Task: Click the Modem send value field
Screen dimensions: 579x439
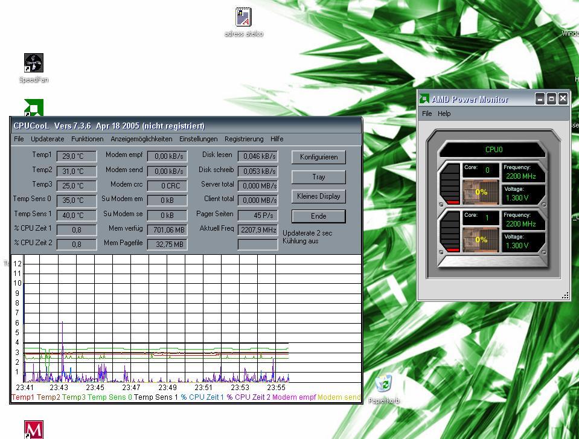Action: pyautogui.click(x=167, y=171)
